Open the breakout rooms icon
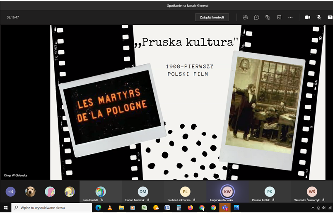The image size is (333, 214). [x=279, y=17]
